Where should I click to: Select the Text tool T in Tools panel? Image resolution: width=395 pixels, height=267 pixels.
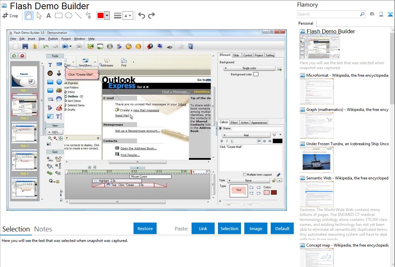click(x=50, y=65)
